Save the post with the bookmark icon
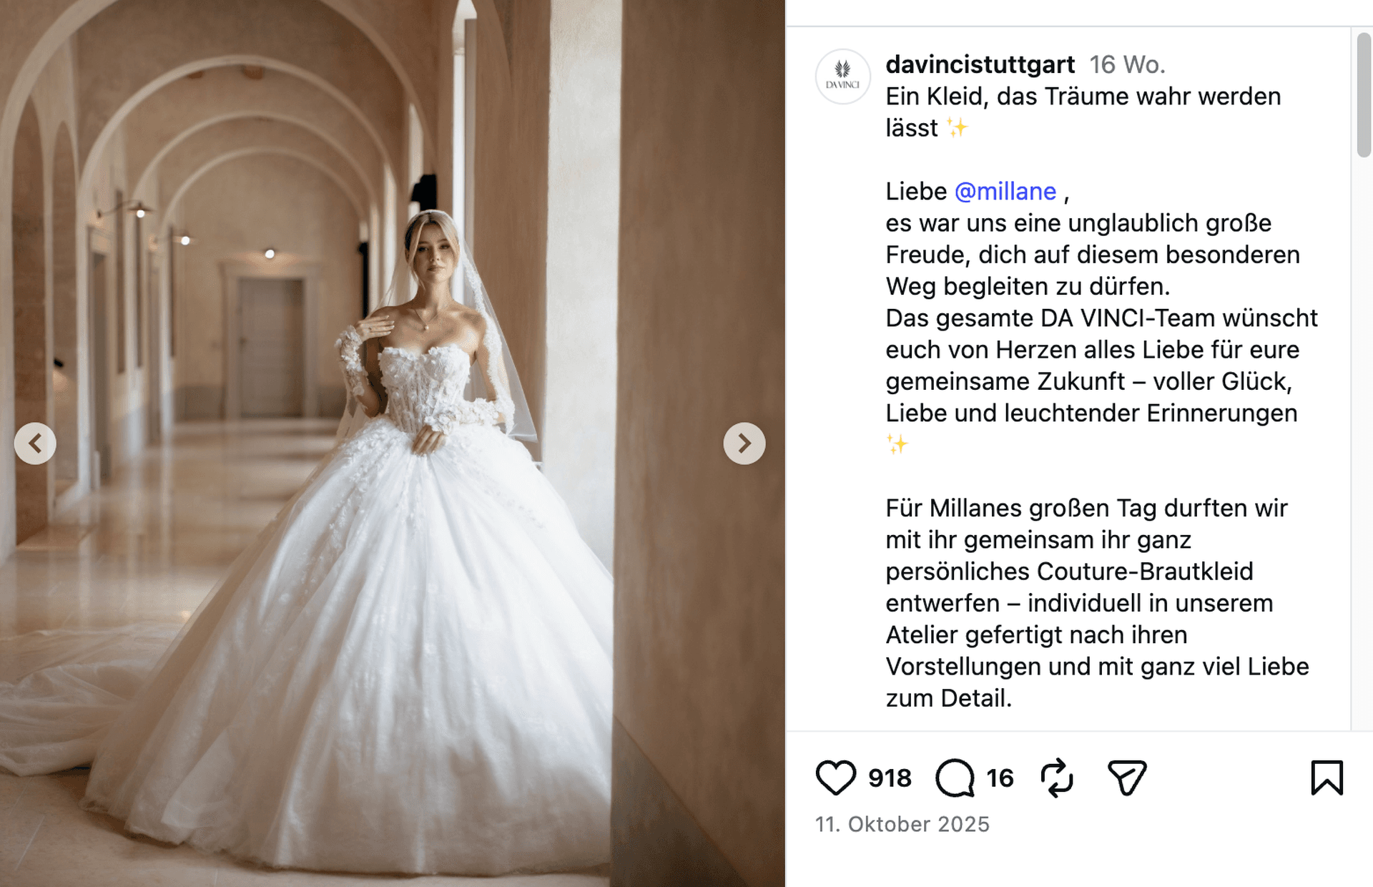The width and height of the screenshot is (1373, 887). [1327, 778]
